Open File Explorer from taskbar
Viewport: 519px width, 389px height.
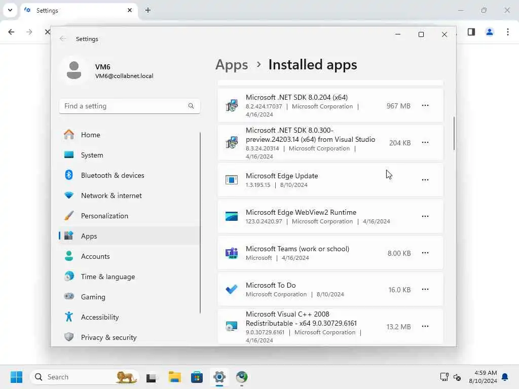[174, 377]
